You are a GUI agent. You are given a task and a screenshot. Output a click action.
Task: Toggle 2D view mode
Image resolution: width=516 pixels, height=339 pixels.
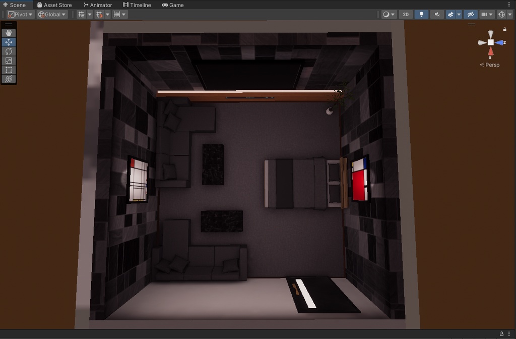click(406, 14)
